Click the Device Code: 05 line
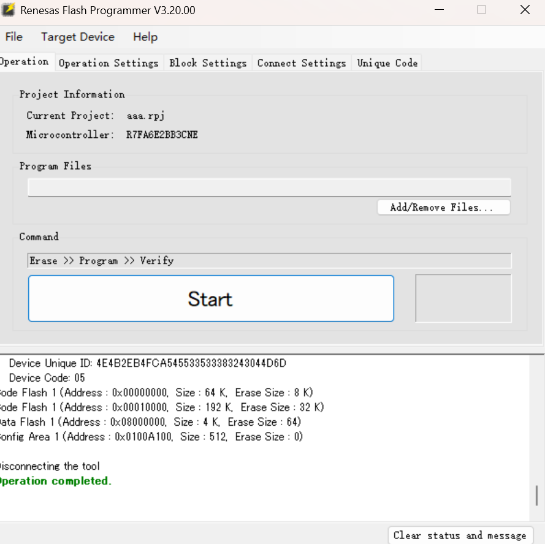The image size is (545, 544). click(47, 377)
